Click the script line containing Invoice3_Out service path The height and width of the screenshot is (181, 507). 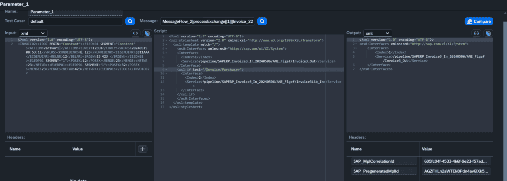click(x=258, y=61)
